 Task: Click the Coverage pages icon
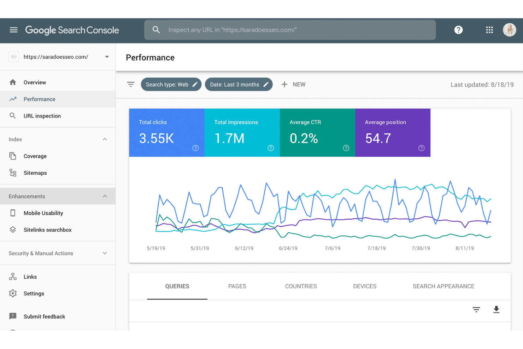(13, 156)
